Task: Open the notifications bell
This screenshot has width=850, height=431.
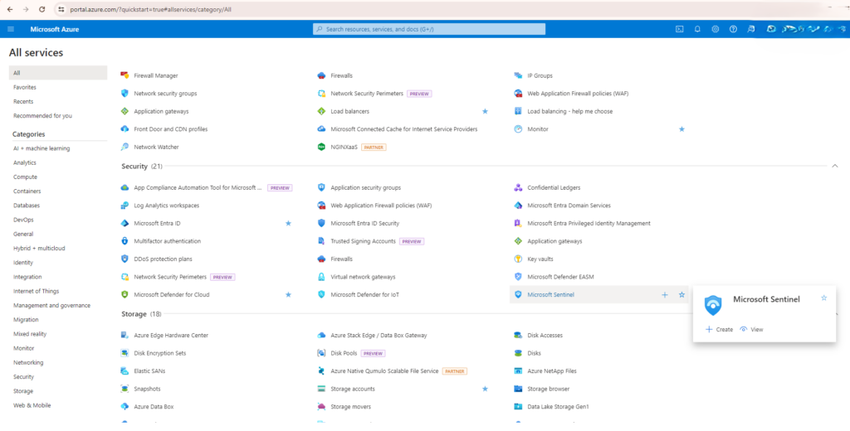Action: (698, 29)
